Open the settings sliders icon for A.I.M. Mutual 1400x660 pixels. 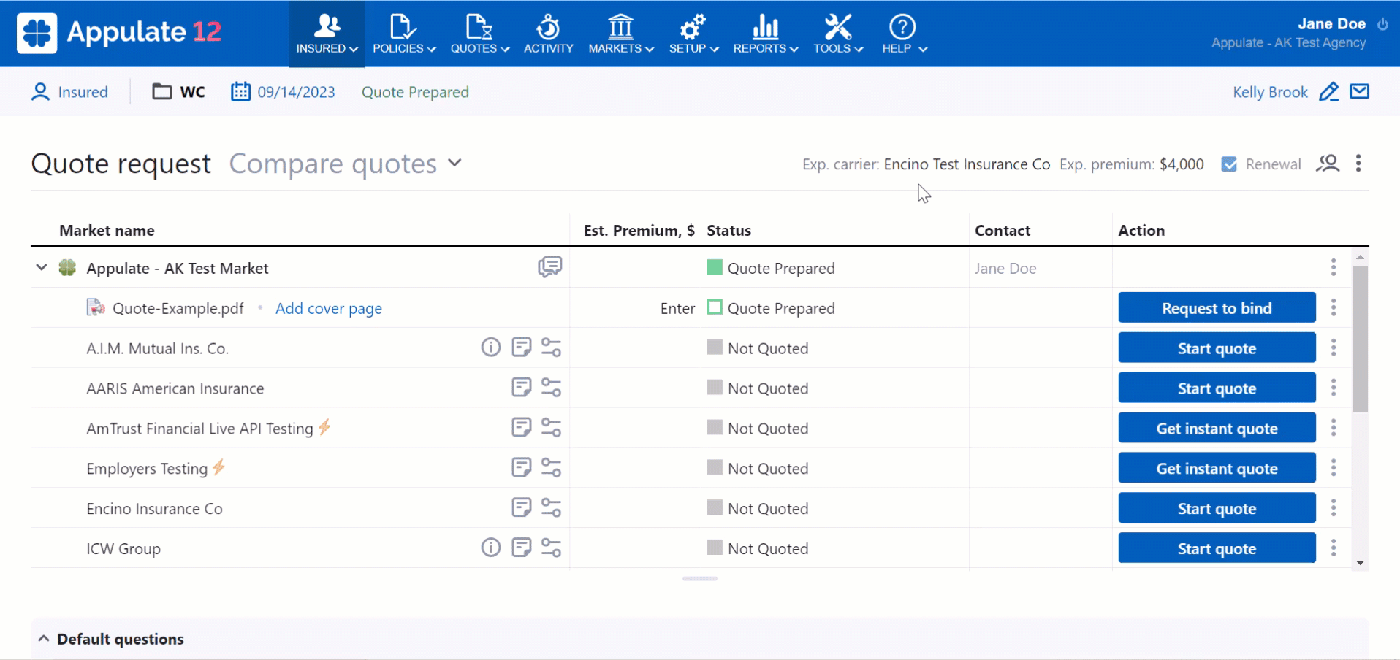tap(551, 348)
